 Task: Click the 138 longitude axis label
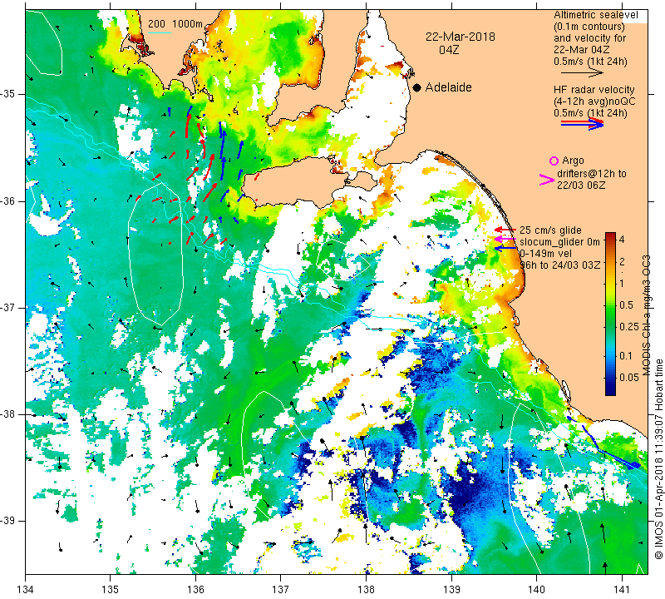[x=366, y=590]
